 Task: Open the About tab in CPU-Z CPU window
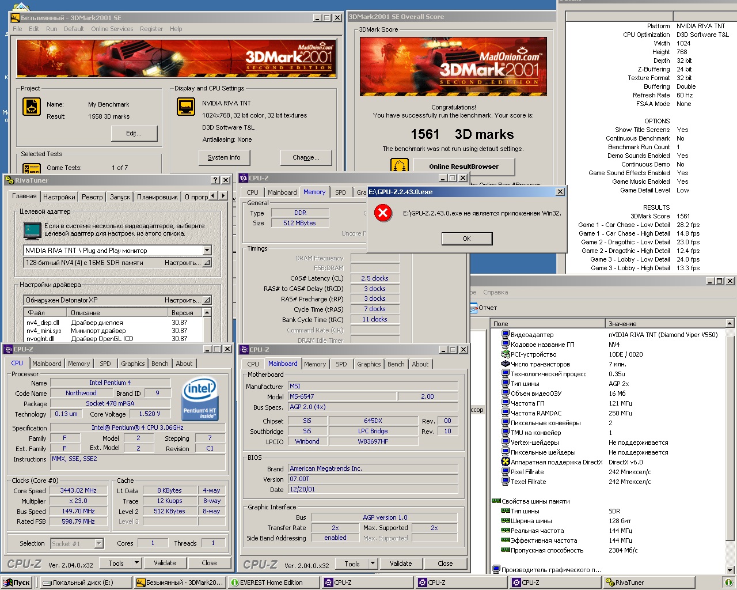point(184,364)
